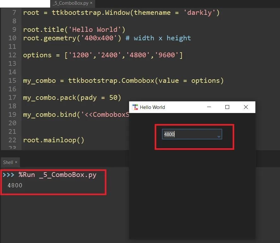The height and width of the screenshot is (243, 280).
Task: Close the Shell panel tab
Action: point(16,162)
